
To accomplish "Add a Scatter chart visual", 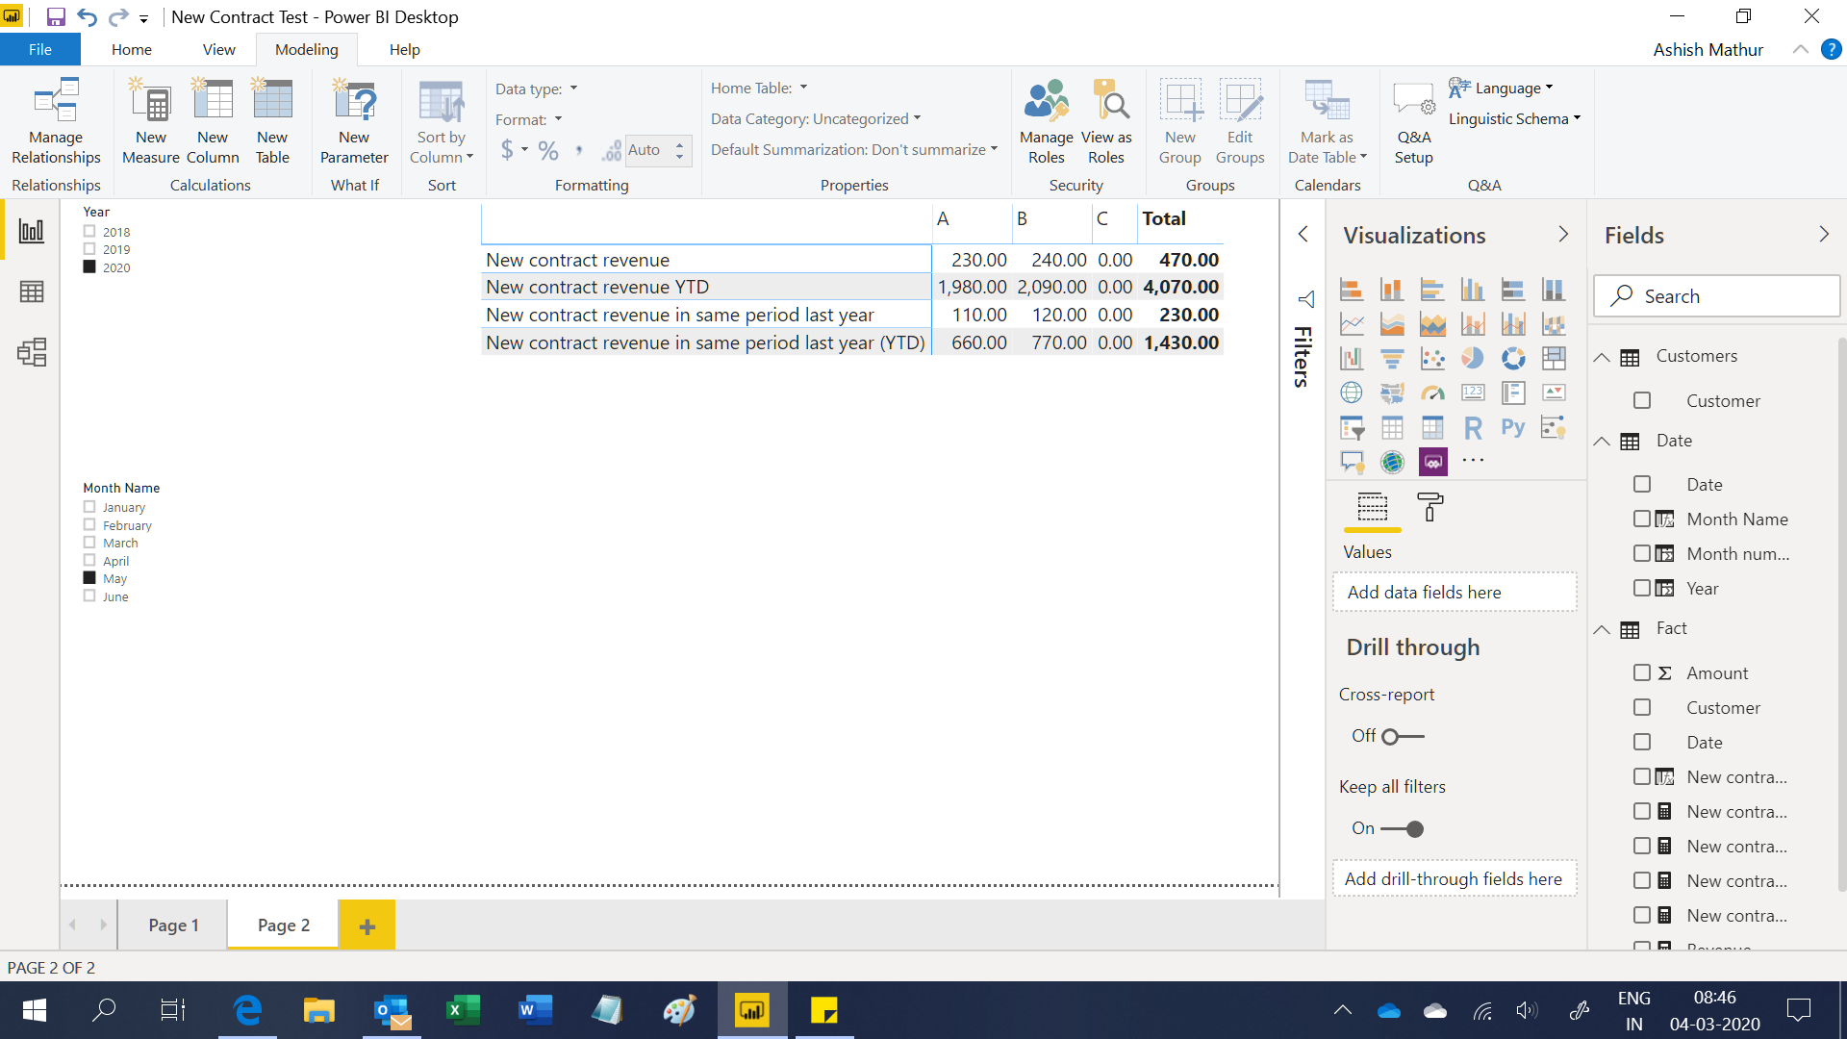I will (1432, 358).
